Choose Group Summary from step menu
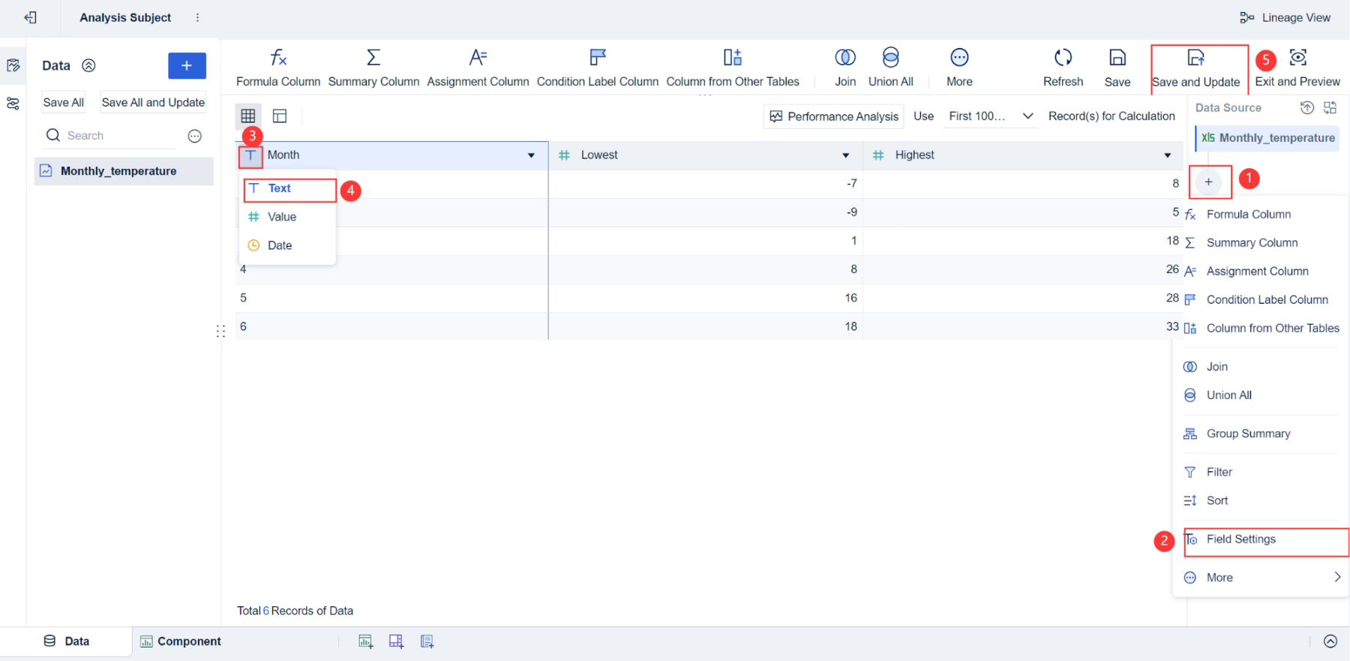This screenshot has height=661, width=1350. (1260, 434)
